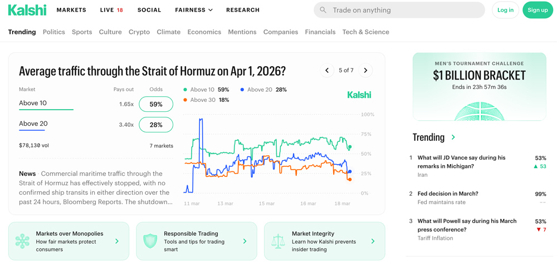557x262 pixels.
Task: Open the Social menu item
Action: [x=149, y=10]
